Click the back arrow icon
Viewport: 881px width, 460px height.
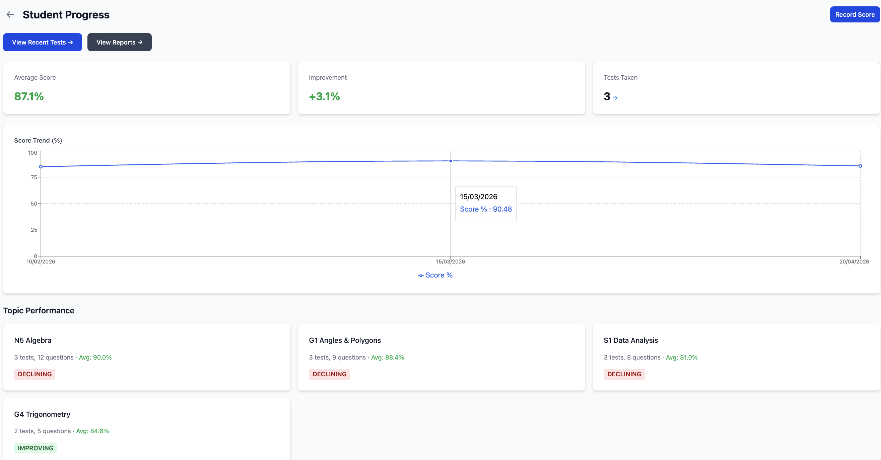[10, 14]
